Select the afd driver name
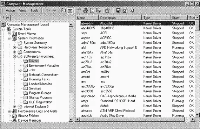This screenshot has height=129, width=200. (x=84, y=48)
